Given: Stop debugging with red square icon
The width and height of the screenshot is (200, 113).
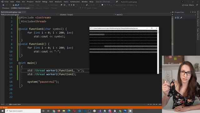Looking at the screenshot, I should 72,5.
